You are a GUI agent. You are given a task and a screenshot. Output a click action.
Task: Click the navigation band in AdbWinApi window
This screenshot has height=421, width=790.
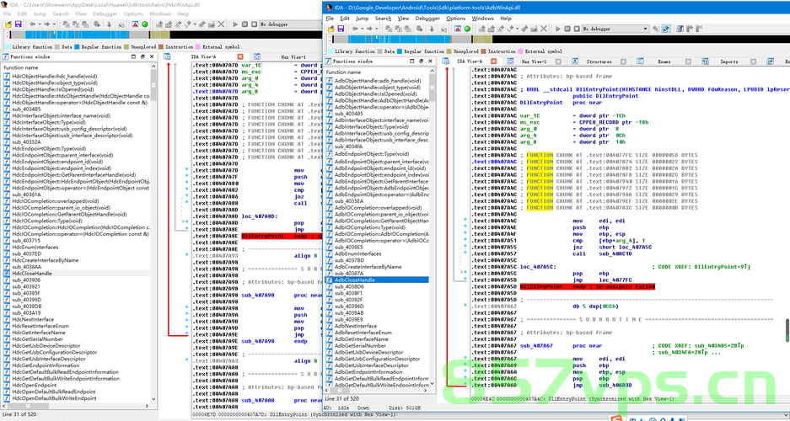click(559, 40)
